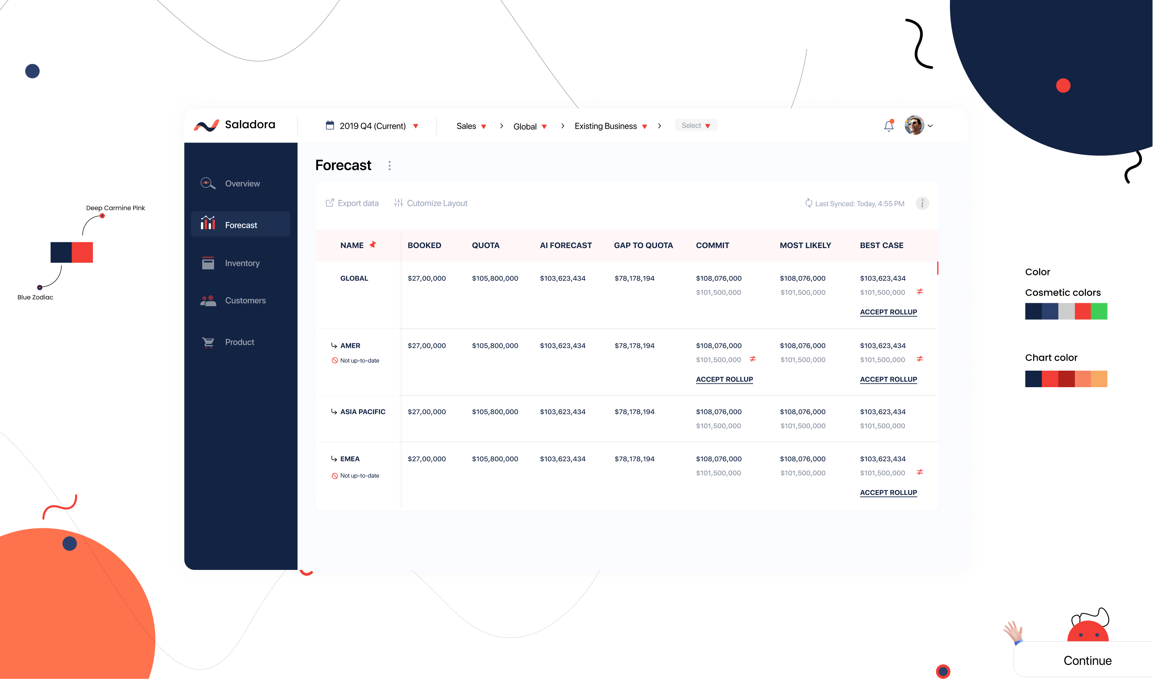Open Inventory in the sidebar
Viewport: 1153px width, 679px height.
[242, 263]
